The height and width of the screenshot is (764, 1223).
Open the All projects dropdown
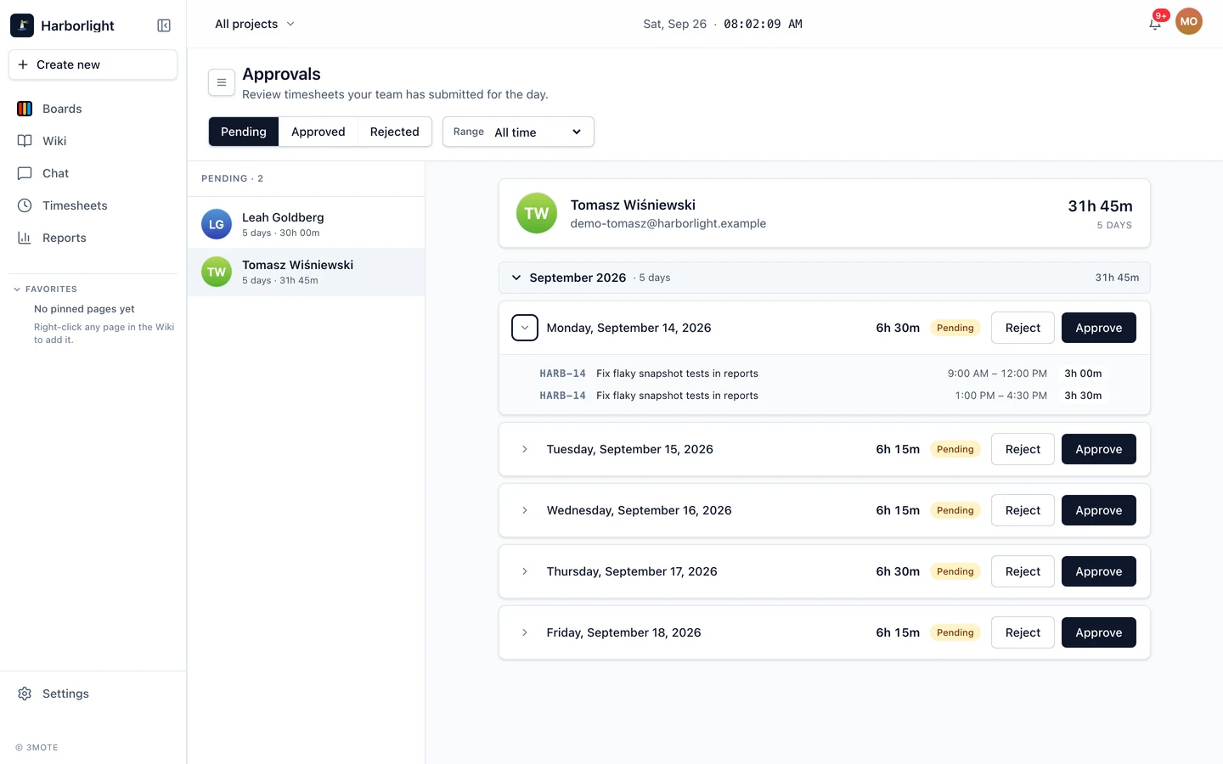click(255, 24)
